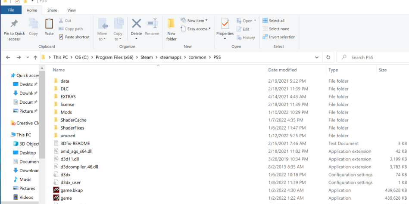The height and width of the screenshot is (204, 409).
Task: Click This PC in address path
Action: (60, 57)
